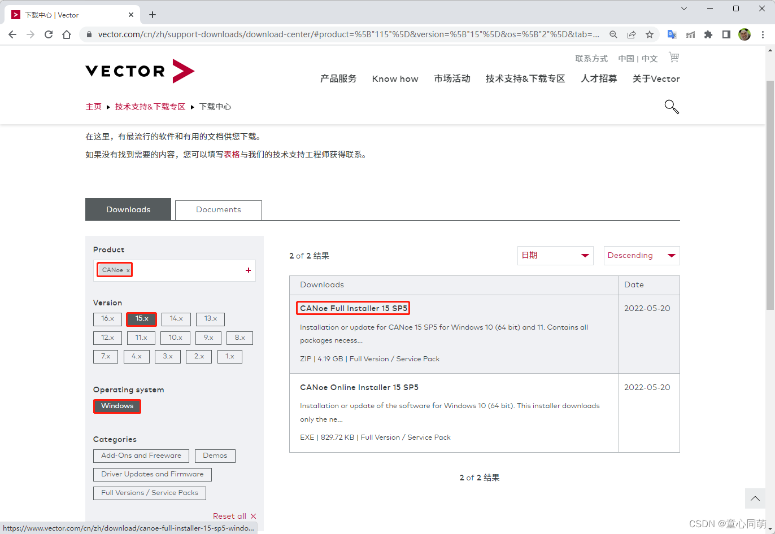The height and width of the screenshot is (534, 775).
Task: Click the browser home icon
Action: coord(67,34)
